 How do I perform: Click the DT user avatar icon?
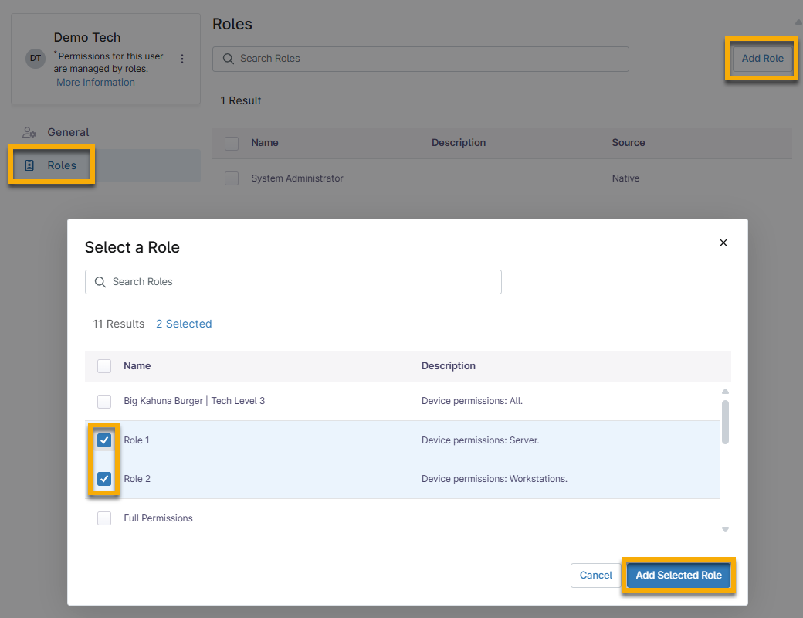pyautogui.click(x=36, y=59)
